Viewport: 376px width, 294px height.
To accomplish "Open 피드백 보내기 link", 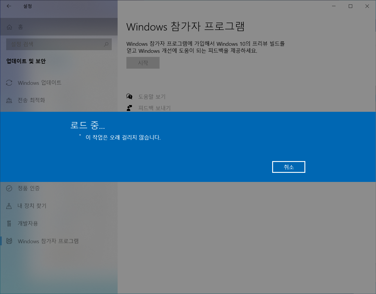I will tap(154, 108).
